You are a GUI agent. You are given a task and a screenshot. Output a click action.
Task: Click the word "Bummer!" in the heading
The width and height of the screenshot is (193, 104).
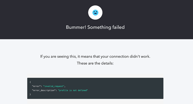tap(76, 27)
